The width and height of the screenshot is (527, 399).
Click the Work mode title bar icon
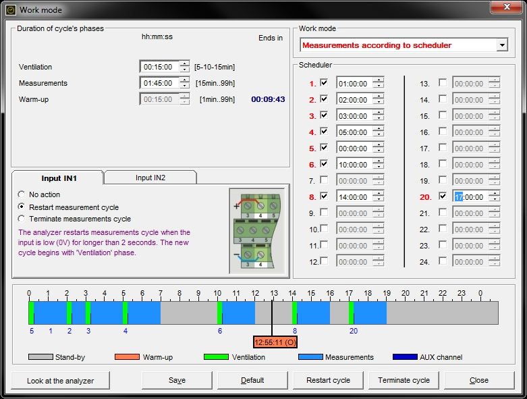point(11,9)
